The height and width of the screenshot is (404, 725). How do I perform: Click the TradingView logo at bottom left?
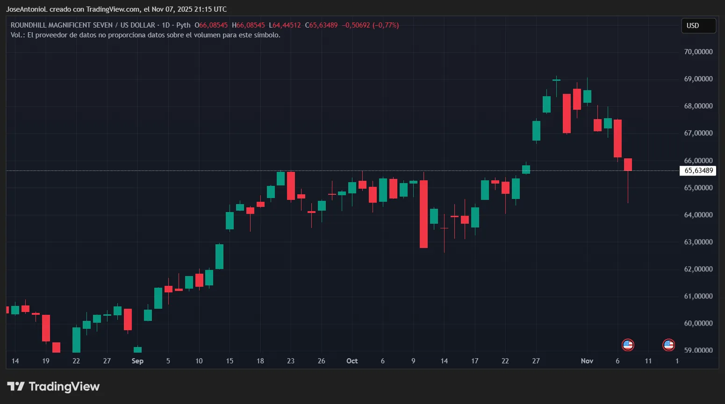click(x=53, y=387)
